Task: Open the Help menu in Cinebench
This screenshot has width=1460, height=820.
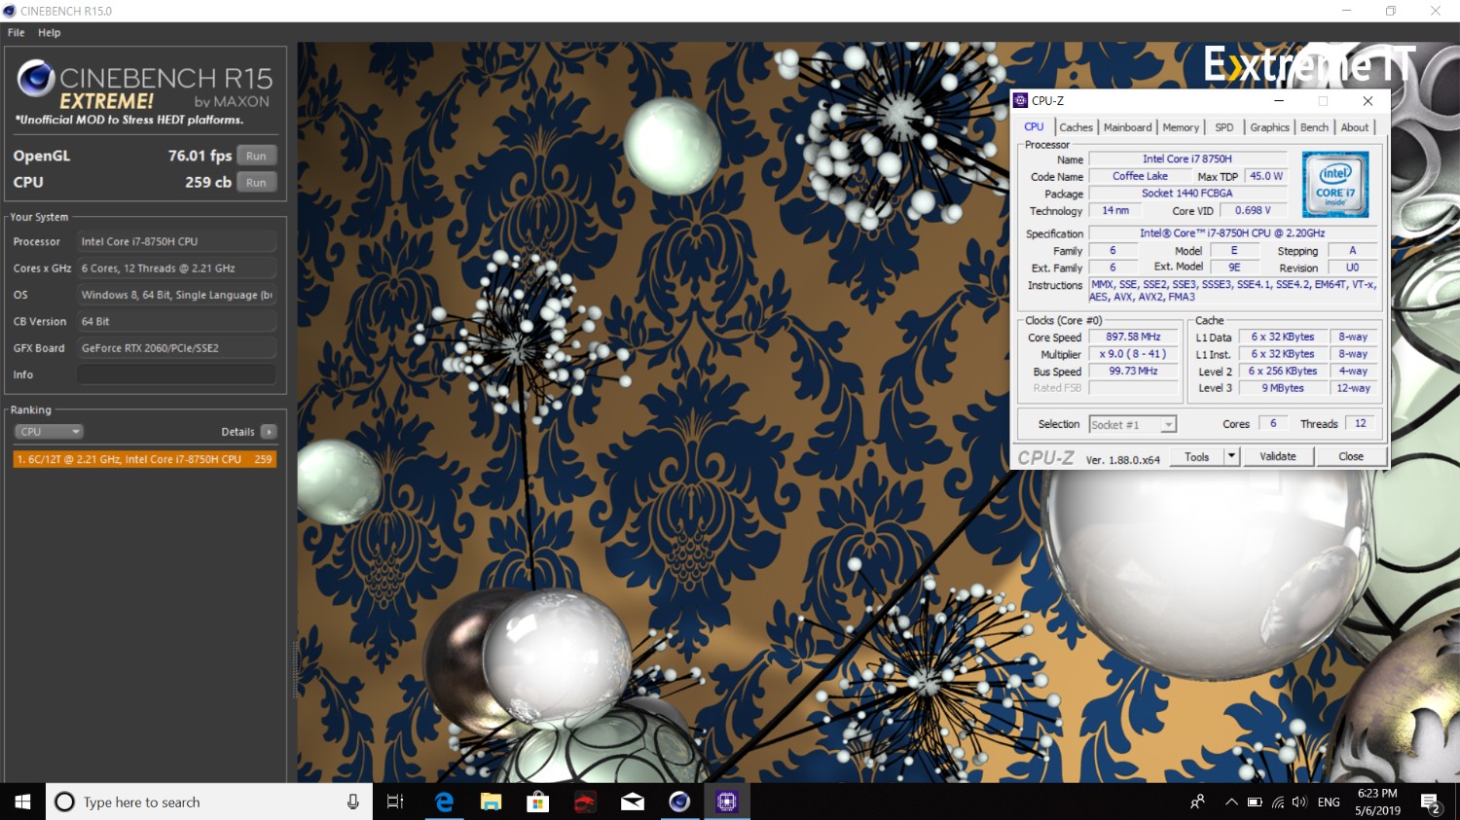Action: point(49,32)
